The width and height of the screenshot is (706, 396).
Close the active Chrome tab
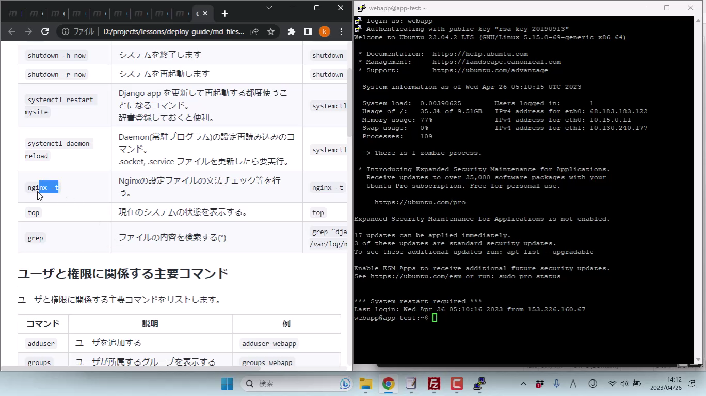(205, 13)
